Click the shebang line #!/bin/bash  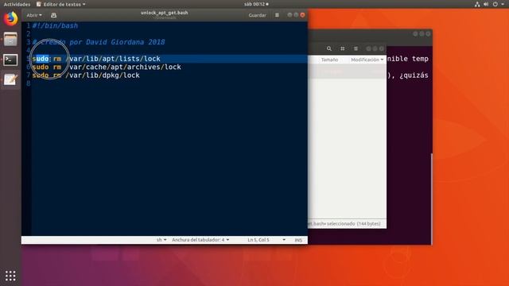55,25
